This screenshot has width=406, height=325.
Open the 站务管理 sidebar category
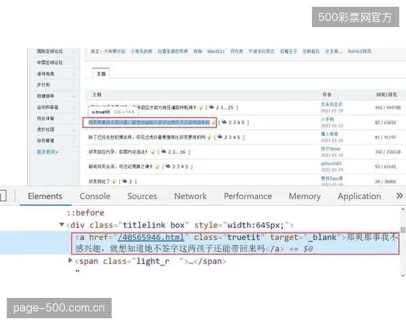(45, 141)
